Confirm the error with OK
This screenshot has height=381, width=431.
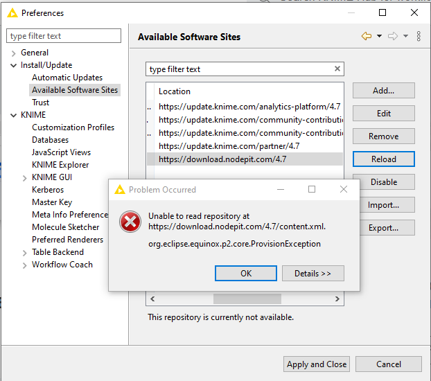point(246,273)
